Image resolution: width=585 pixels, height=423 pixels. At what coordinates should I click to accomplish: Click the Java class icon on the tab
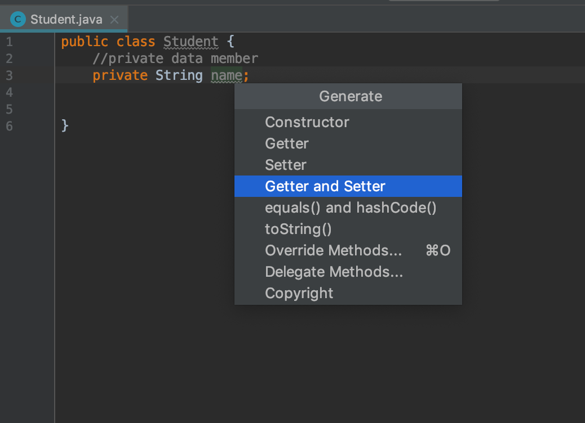tap(17, 19)
